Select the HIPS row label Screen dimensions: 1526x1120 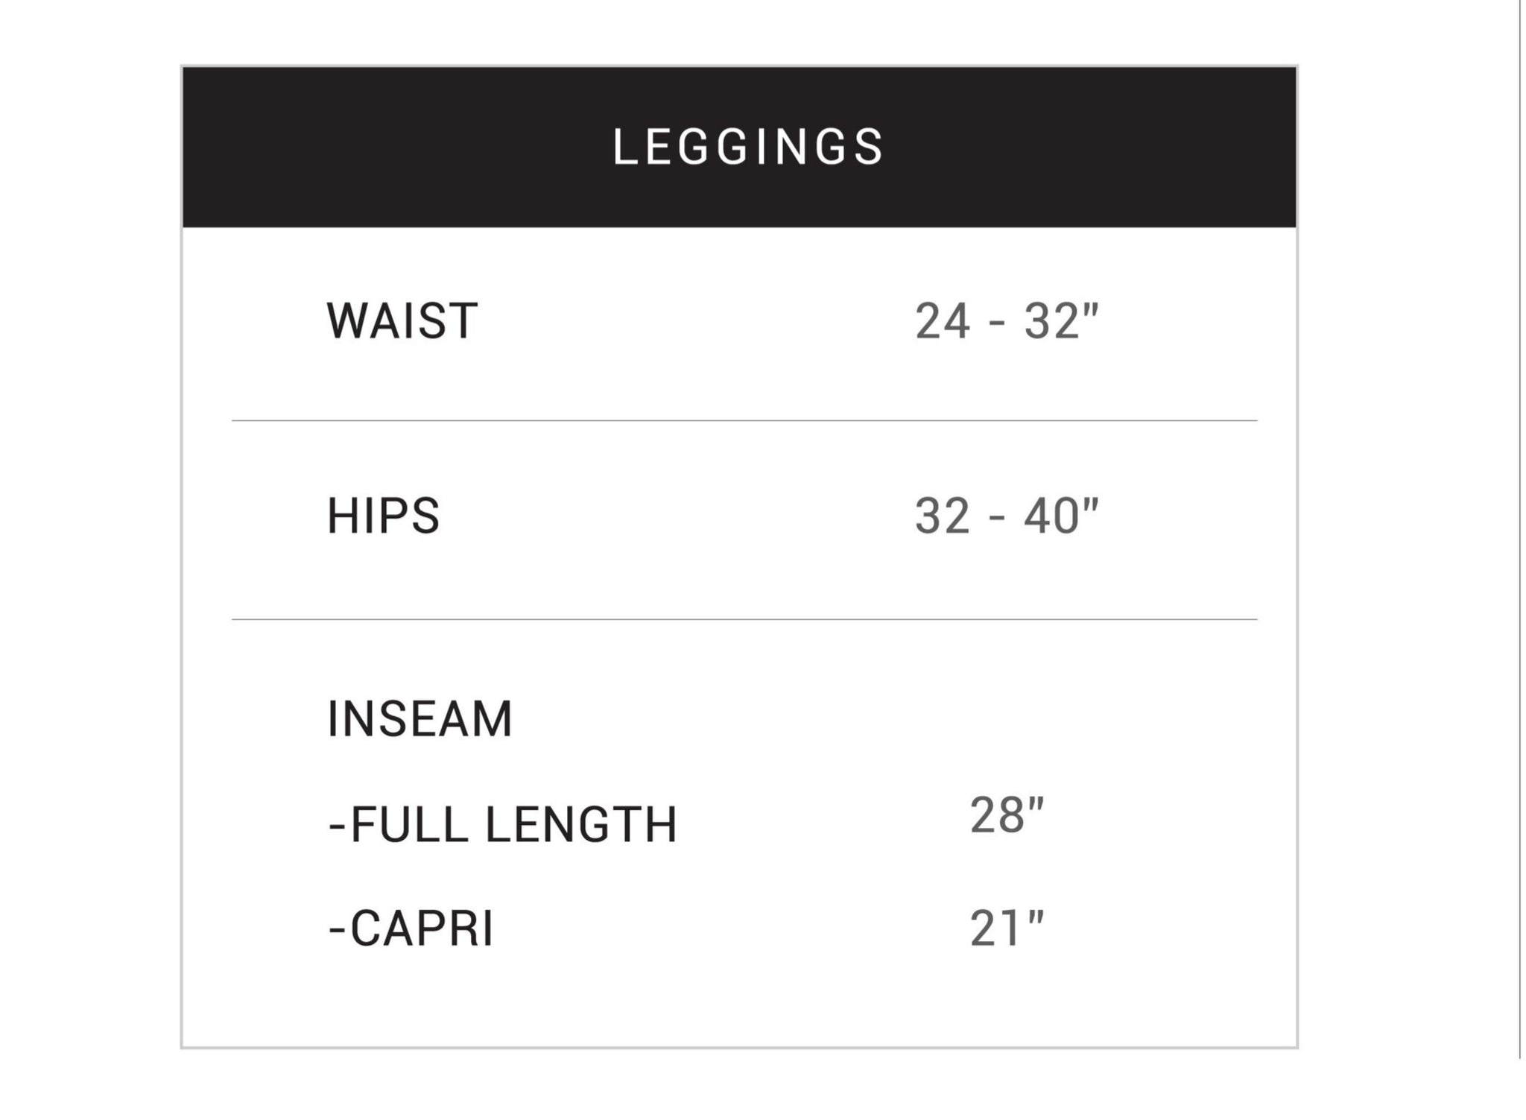pos(384,516)
